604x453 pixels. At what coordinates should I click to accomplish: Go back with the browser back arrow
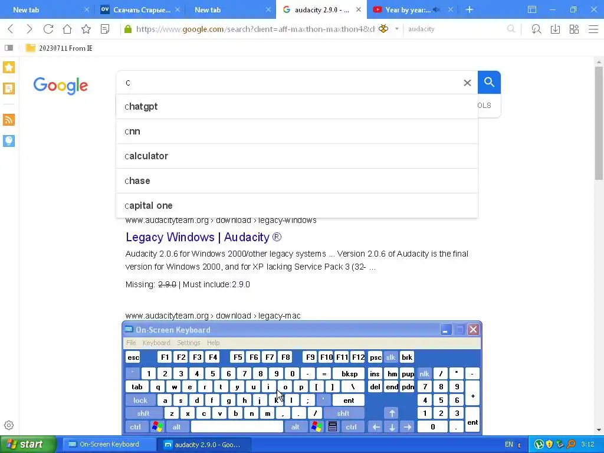click(11, 29)
